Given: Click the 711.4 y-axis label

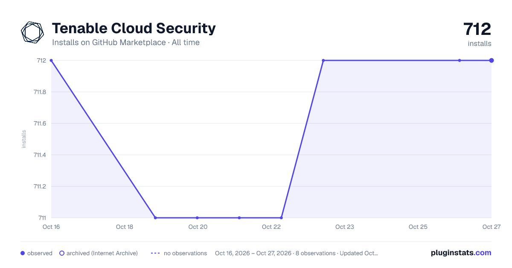Looking at the screenshot, I should [x=40, y=155].
